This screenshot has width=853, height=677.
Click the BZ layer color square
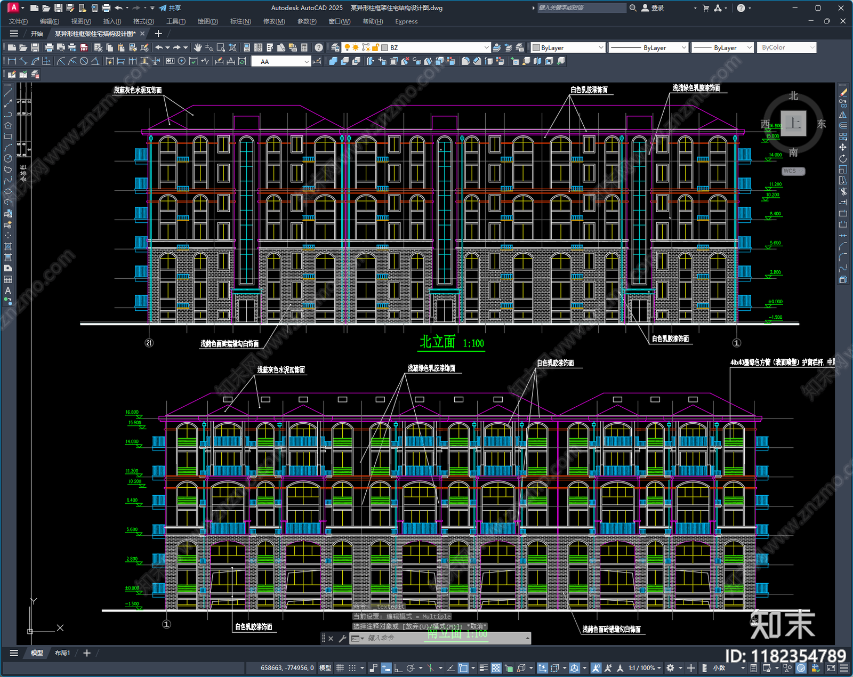coord(384,47)
